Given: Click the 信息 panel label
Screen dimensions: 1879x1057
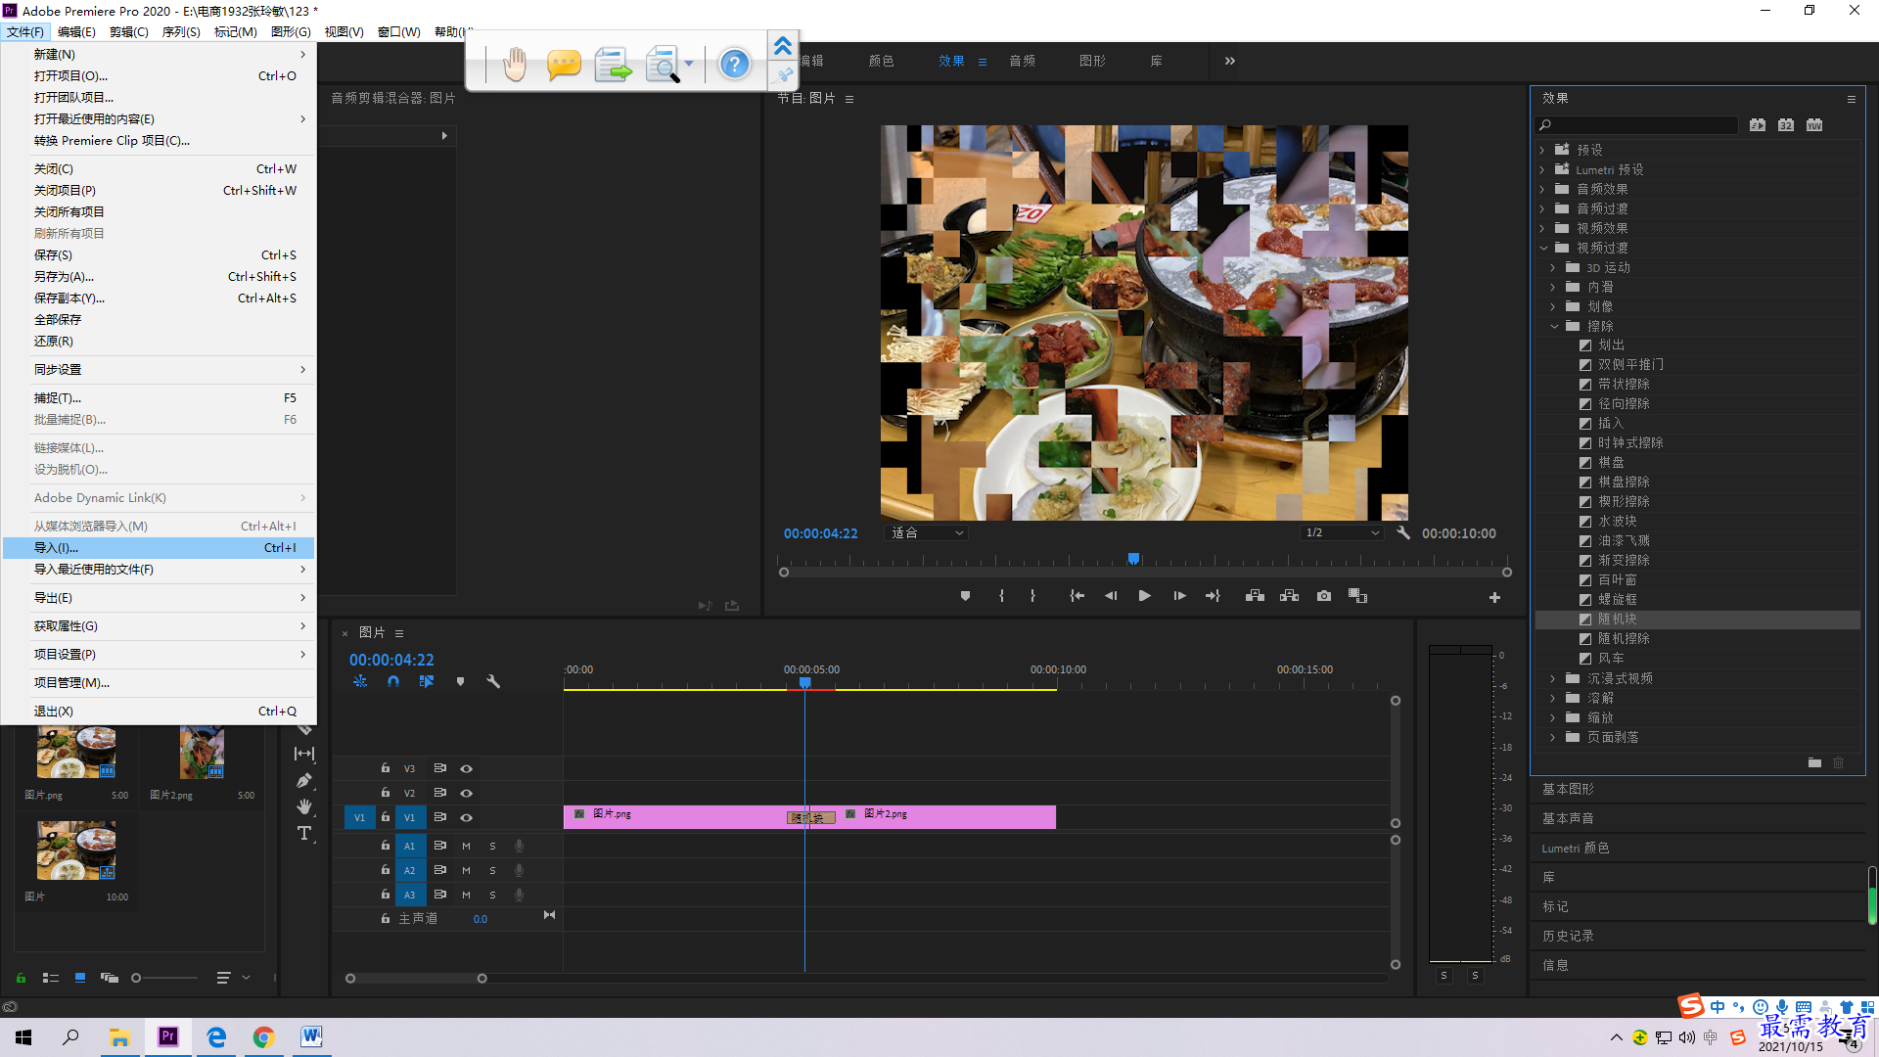Looking at the screenshot, I should (1555, 965).
